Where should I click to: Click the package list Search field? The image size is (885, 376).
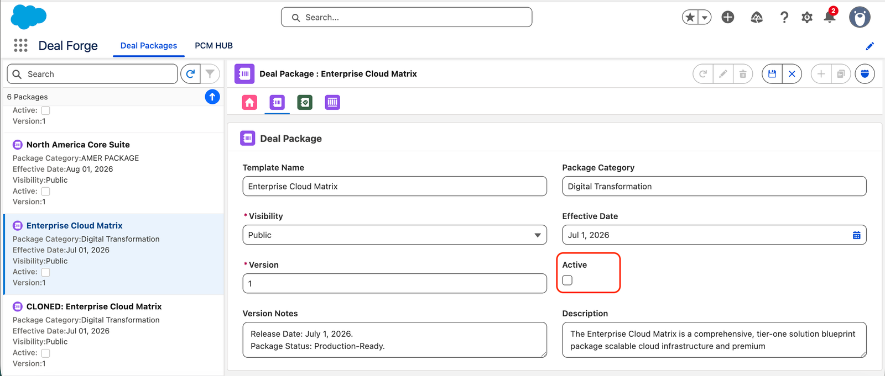click(92, 74)
